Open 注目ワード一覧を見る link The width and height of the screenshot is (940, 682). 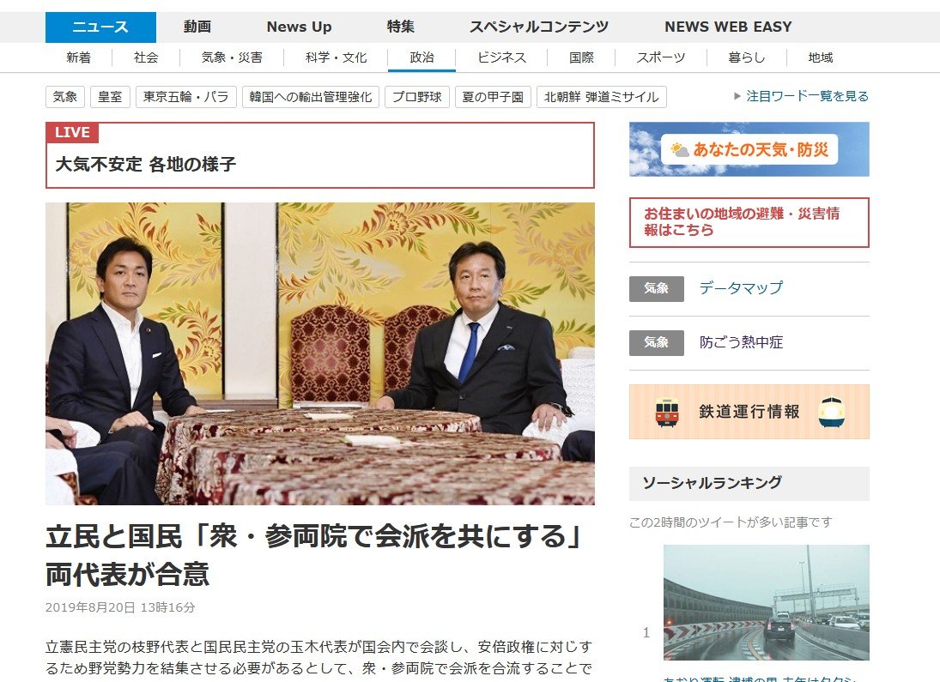(x=807, y=96)
